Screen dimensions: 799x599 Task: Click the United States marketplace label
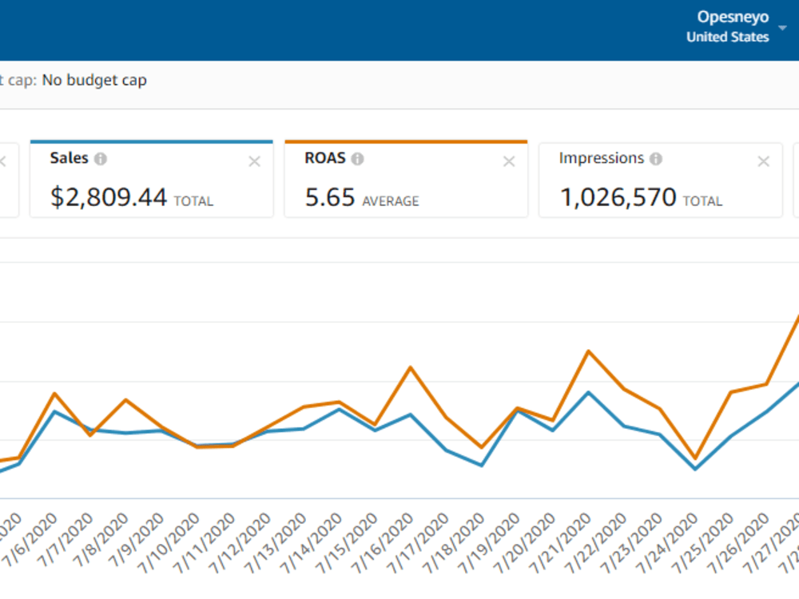[x=727, y=38]
